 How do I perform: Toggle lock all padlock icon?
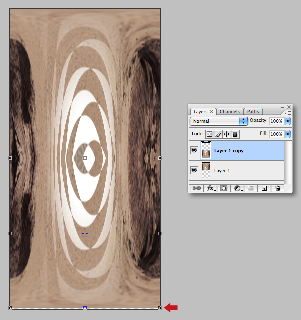(235, 134)
